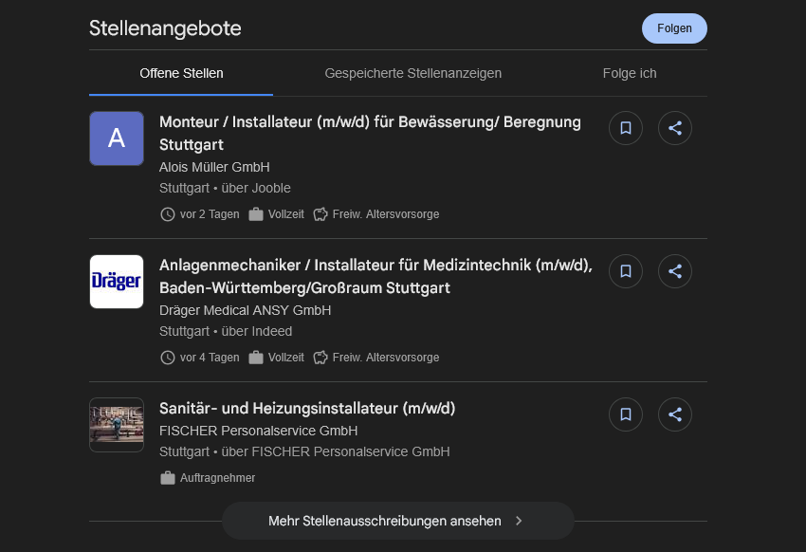Image resolution: width=806 pixels, height=552 pixels.
Task: Bookmark the Sanitär- und Heizungsinstallateur job
Action: click(x=626, y=414)
